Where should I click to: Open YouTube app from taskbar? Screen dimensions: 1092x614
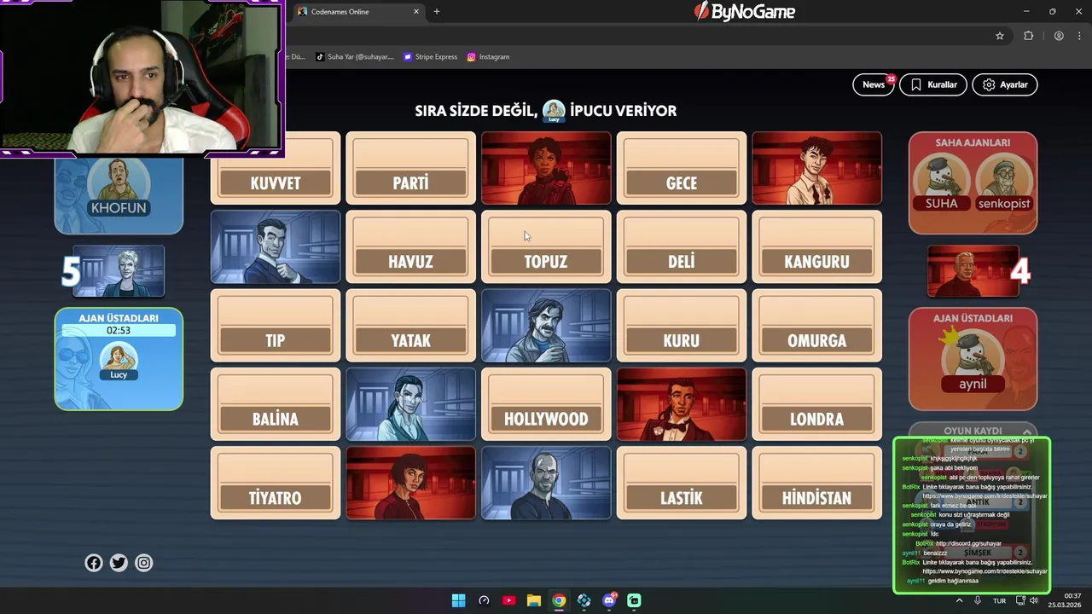point(508,600)
